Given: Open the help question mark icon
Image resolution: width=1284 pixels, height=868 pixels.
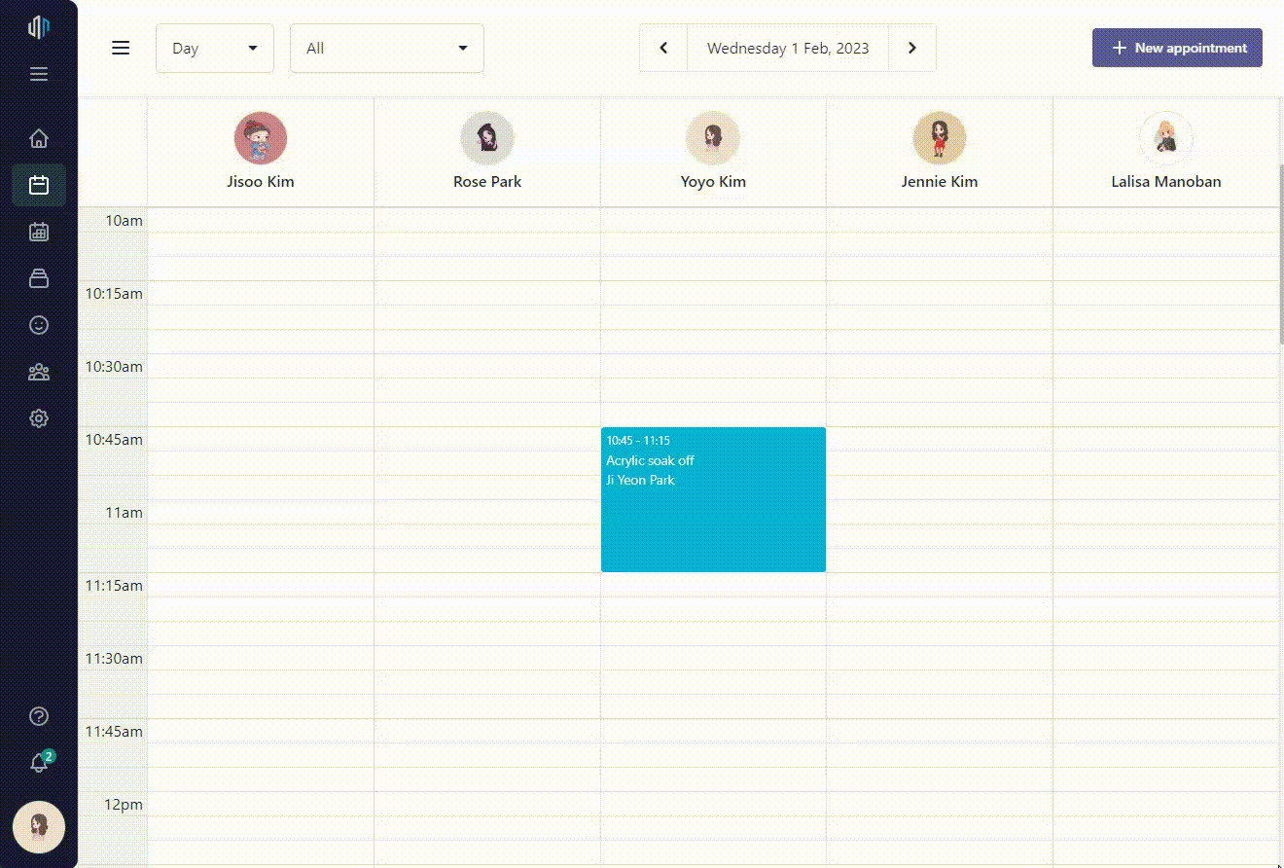Looking at the screenshot, I should coord(39,716).
